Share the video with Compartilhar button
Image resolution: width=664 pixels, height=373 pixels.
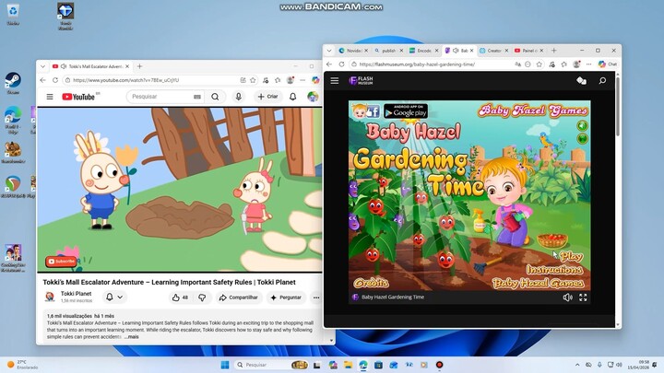(x=239, y=297)
